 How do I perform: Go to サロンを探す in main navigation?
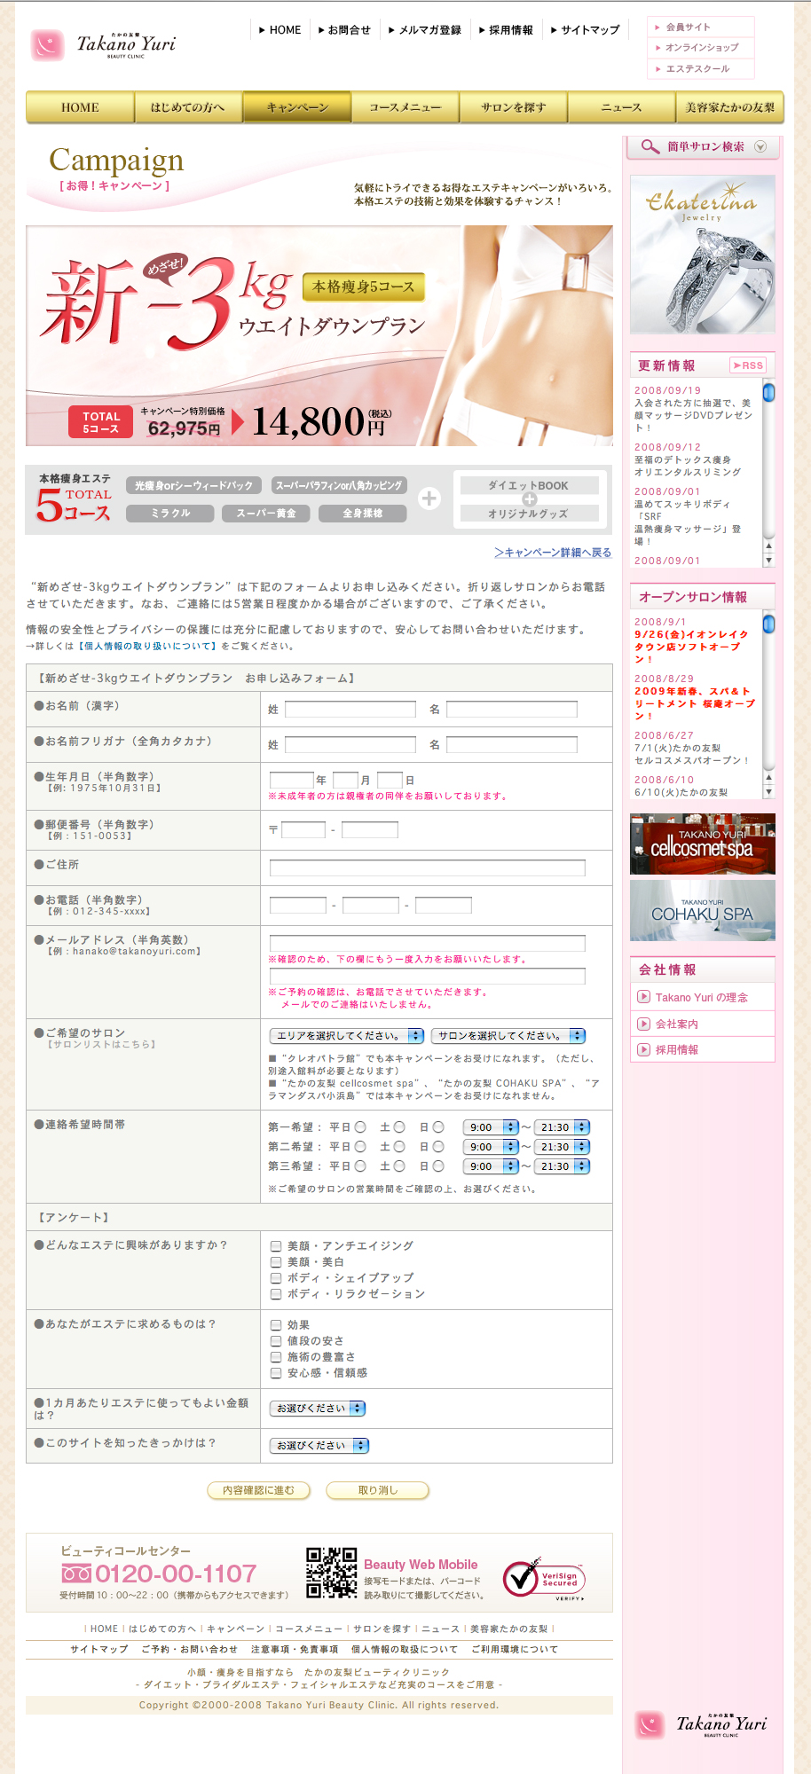click(513, 107)
